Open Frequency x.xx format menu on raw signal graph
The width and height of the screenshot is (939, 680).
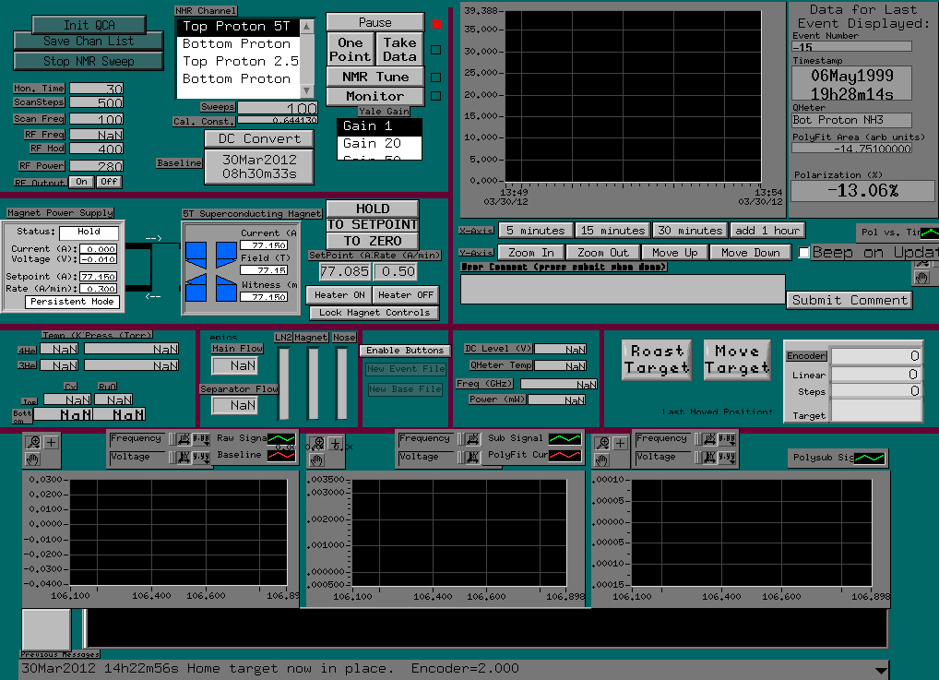(x=201, y=440)
